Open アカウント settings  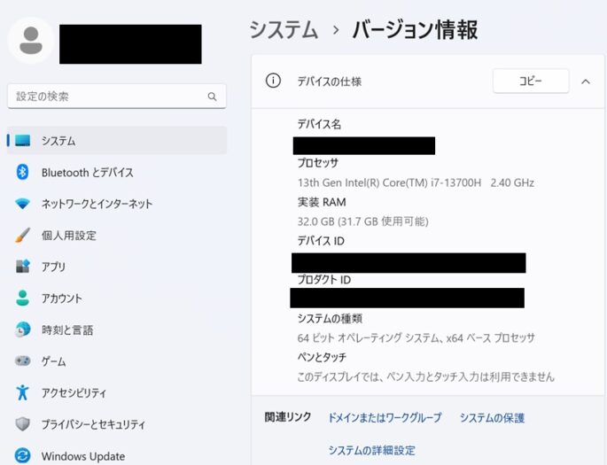pyautogui.click(x=117, y=298)
